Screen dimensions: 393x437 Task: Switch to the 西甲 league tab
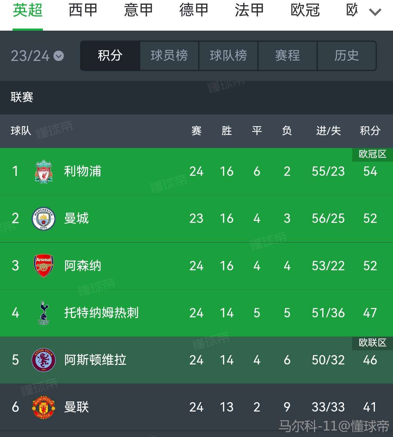(x=83, y=10)
